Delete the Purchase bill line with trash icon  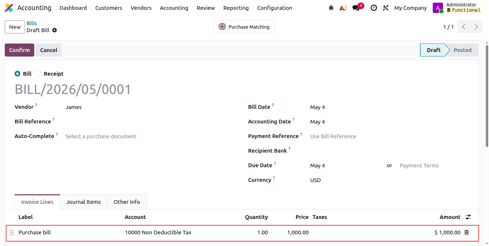tap(467, 232)
